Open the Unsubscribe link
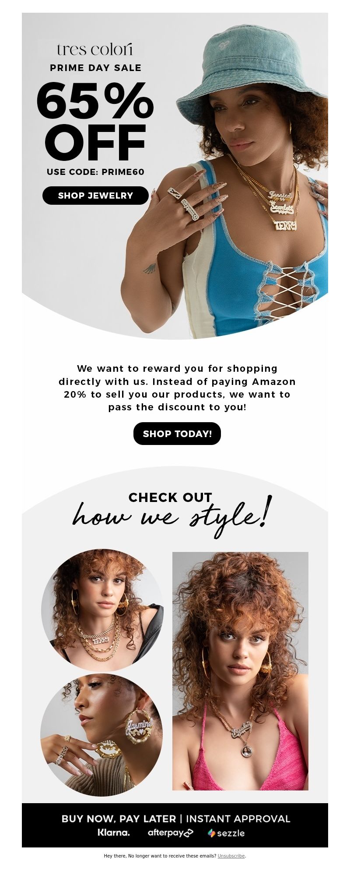The height and width of the screenshot is (872, 350). 231,856
